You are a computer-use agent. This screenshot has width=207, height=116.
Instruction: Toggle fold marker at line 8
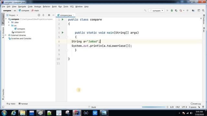67,50
